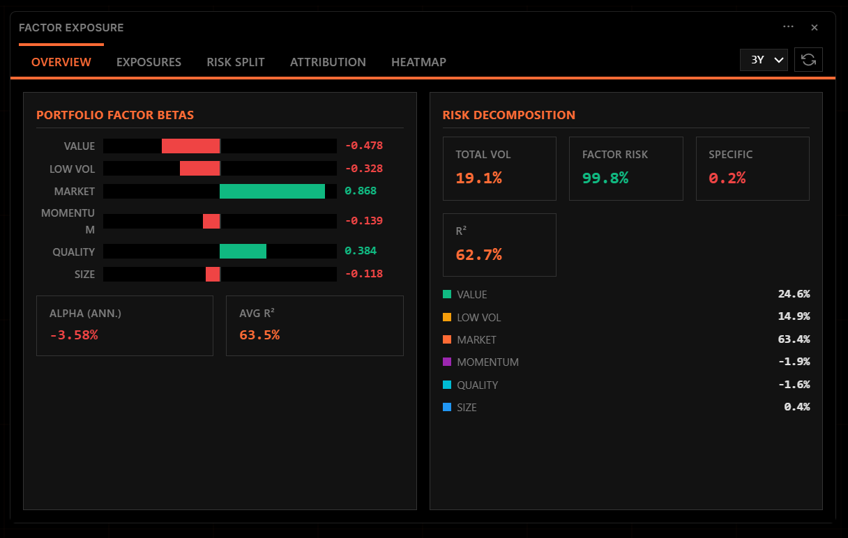Select the RISK SPLIT tab

pos(235,62)
